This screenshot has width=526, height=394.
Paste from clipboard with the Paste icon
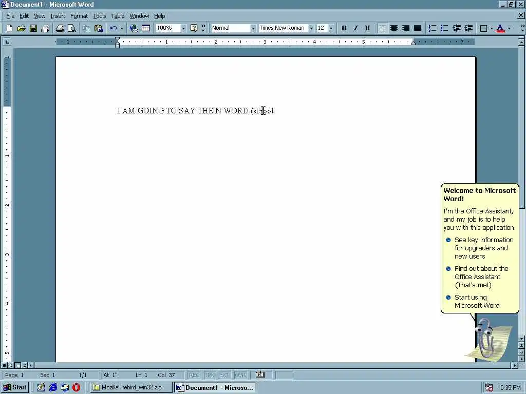pyautogui.click(x=98, y=28)
